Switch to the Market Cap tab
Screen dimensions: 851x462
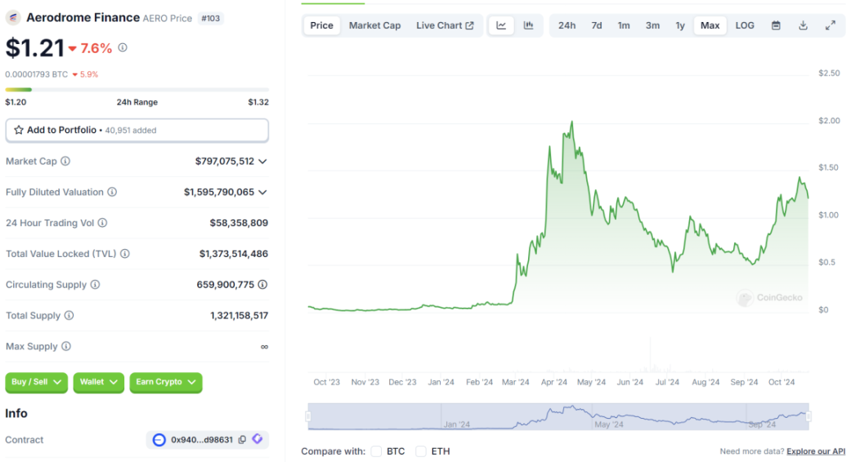pyautogui.click(x=374, y=25)
